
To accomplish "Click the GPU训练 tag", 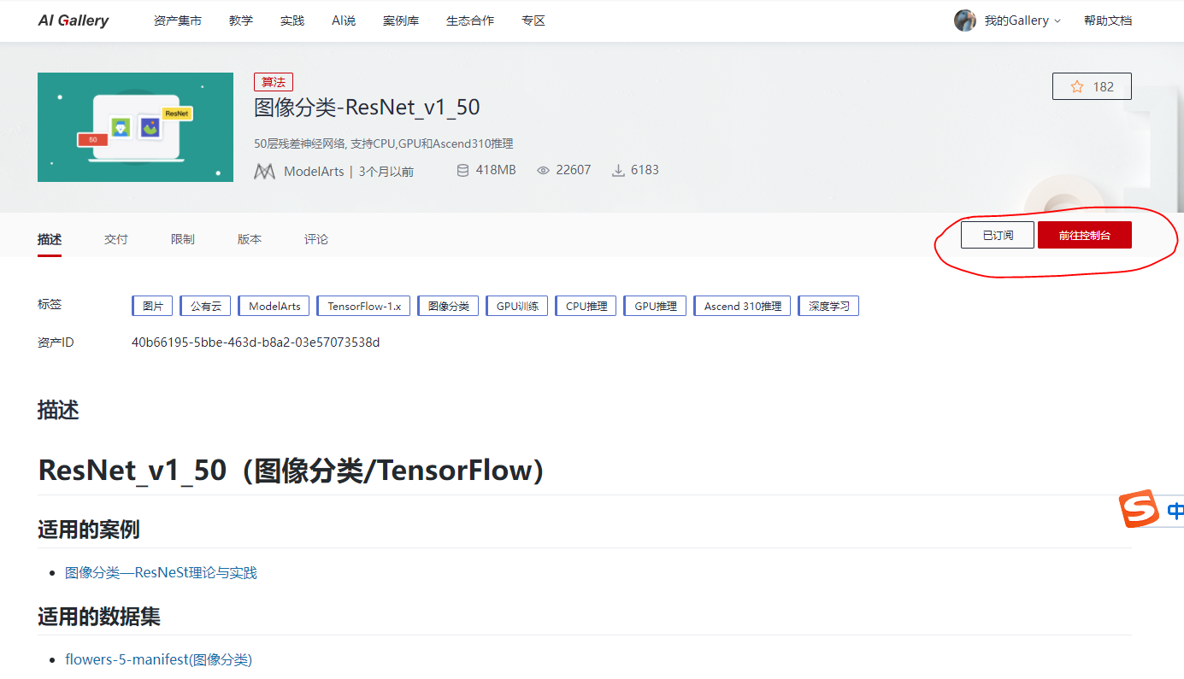I will tap(516, 306).
